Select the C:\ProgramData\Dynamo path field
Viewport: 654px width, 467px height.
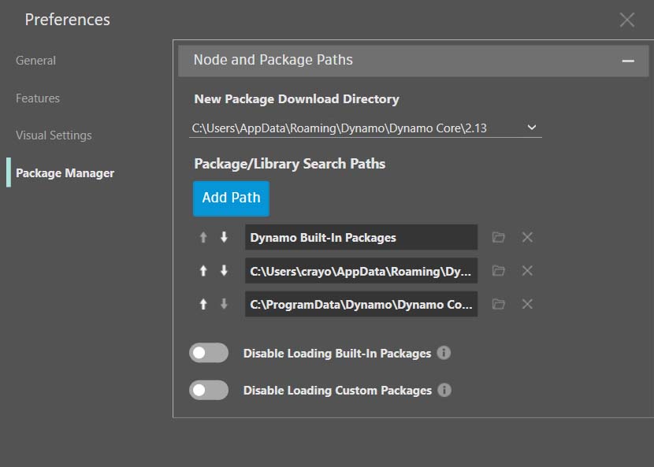361,304
